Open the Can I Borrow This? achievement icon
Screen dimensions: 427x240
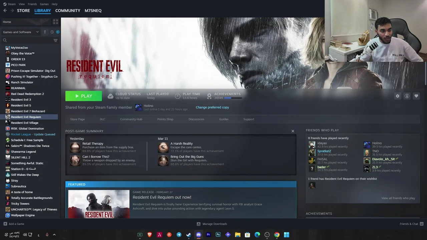click(x=75, y=160)
